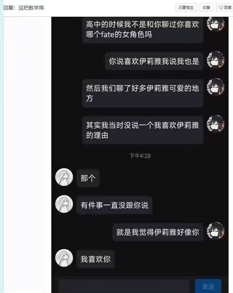Focus the chat message input field

point(124,286)
